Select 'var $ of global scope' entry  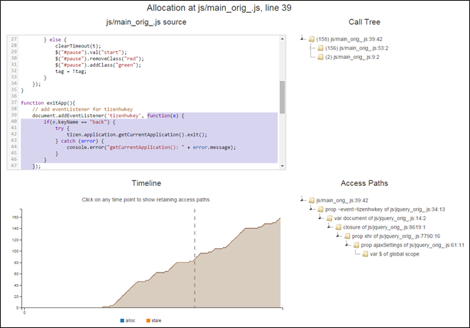pyautogui.click(x=394, y=253)
